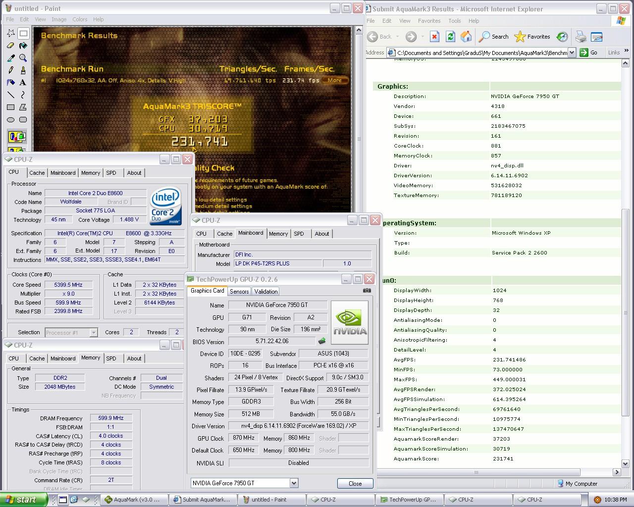Open the About tab in Memory CPU-Z window

pos(134,358)
